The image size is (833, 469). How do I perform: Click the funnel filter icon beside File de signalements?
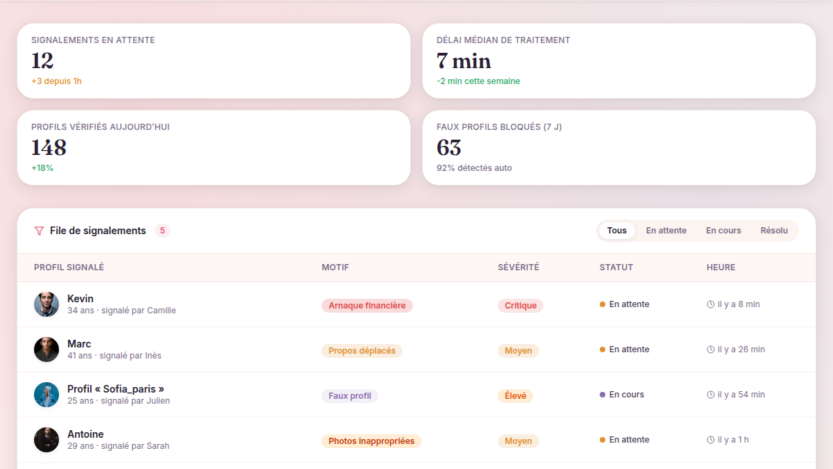[x=39, y=231]
